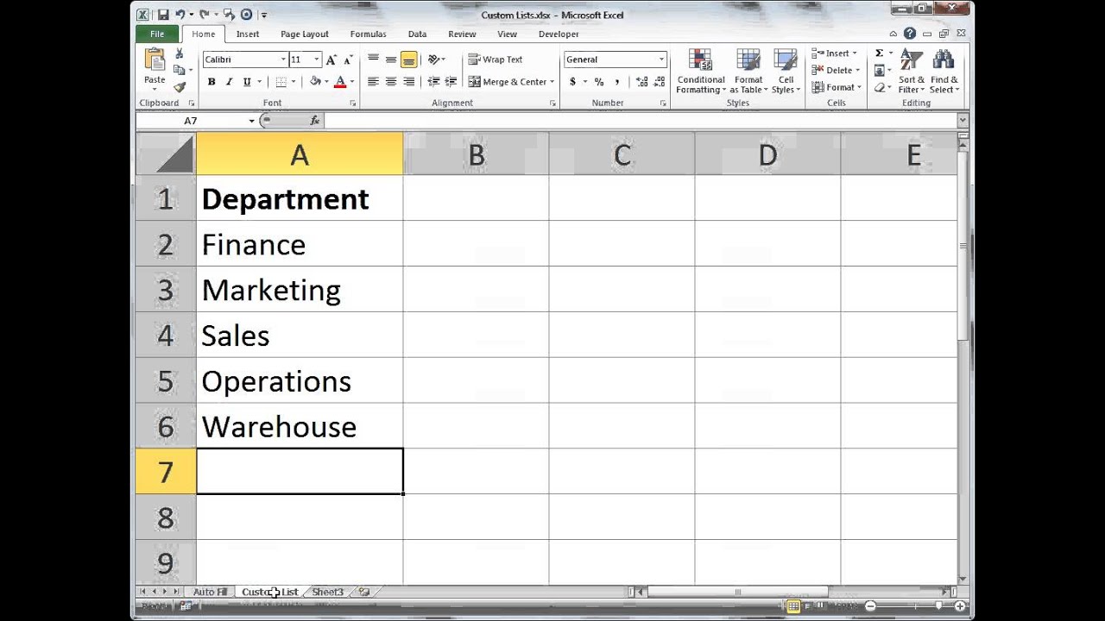Decrease font size with Shrink Font
This screenshot has width=1105, height=621.
(x=348, y=60)
